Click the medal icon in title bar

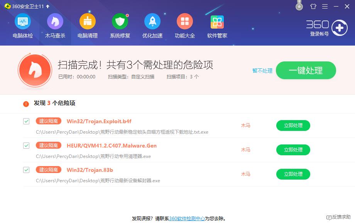coord(299,6)
